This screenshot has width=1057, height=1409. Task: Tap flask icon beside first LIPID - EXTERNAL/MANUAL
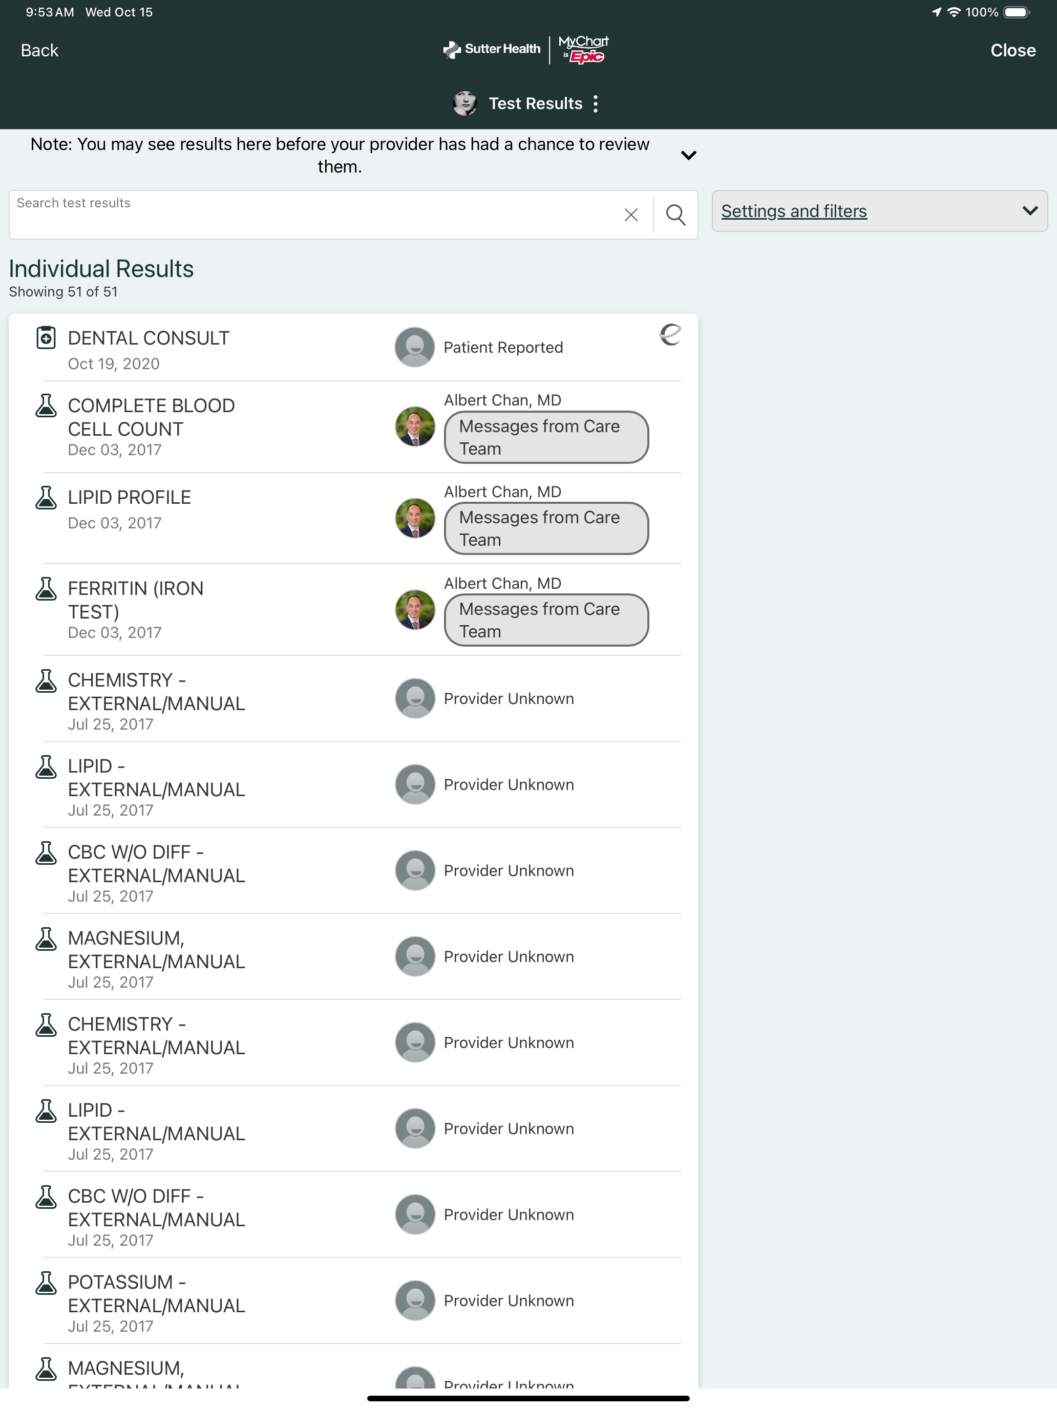coord(46,767)
